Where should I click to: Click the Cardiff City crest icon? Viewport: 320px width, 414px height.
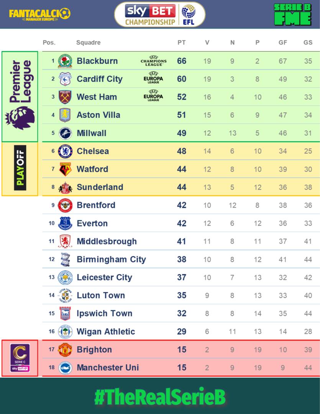pos(65,79)
